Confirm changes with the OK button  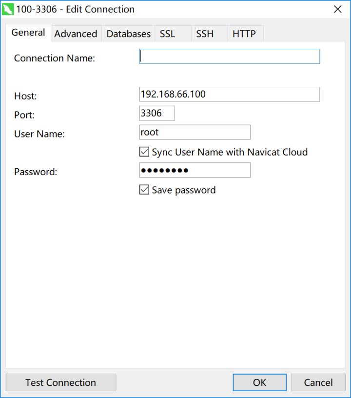pyautogui.click(x=260, y=382)
